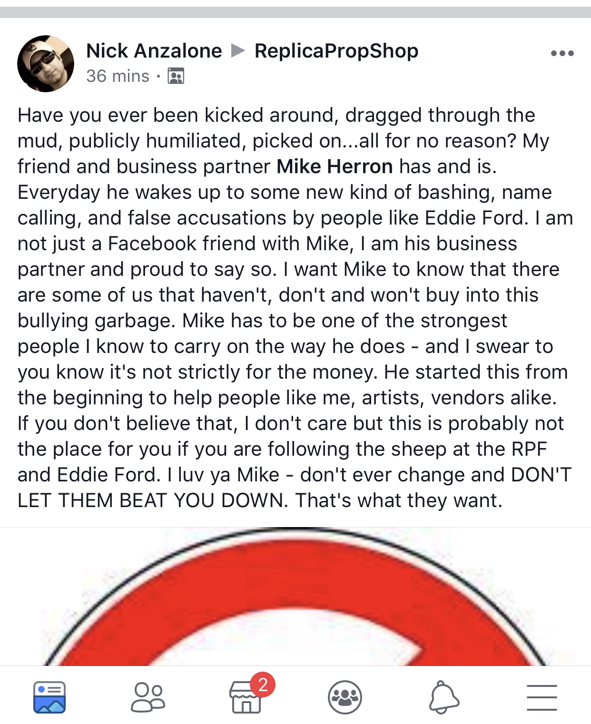Tap the "LET THEM BEAT YOU DOWN" line

point(260,500)
